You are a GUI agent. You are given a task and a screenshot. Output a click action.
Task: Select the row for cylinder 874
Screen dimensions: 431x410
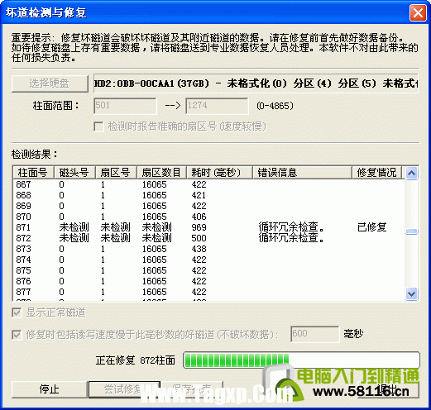tap(208, 260)
